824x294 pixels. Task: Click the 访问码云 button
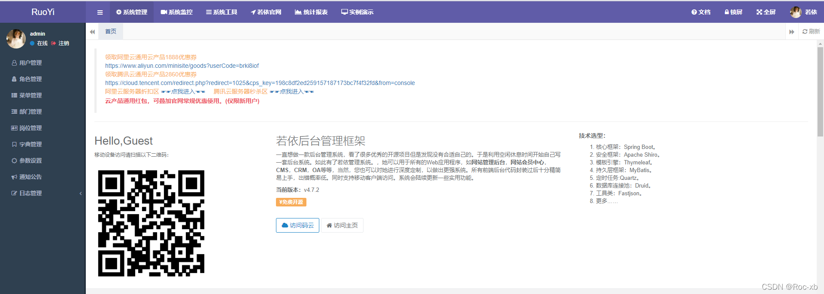[x=297, y=225]
